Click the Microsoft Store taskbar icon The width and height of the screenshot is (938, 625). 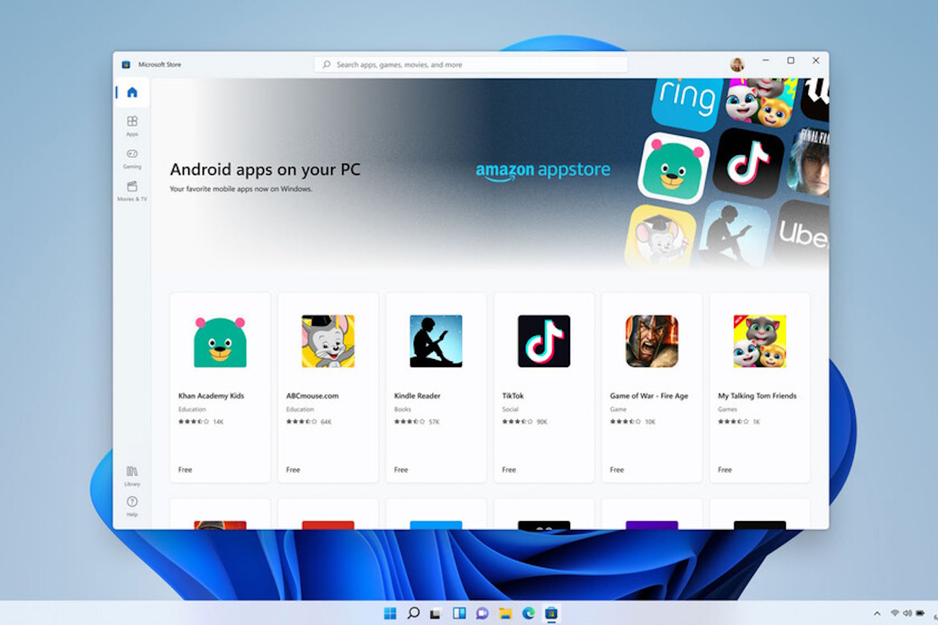(x=551, y=613)
